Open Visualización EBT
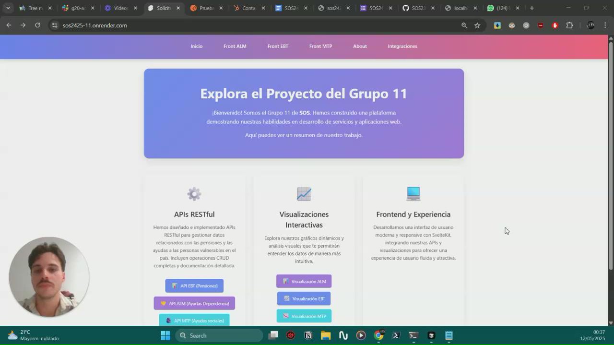The width and height of the screenshot is (614, 345). [x=304, y=298]
